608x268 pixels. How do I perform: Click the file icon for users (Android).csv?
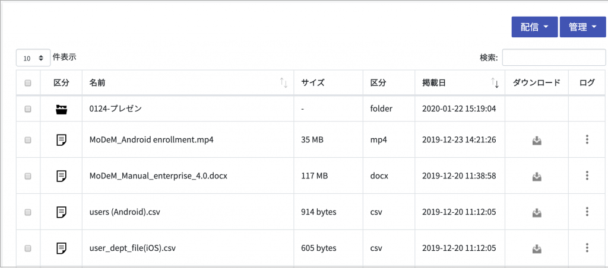point(61,212)
